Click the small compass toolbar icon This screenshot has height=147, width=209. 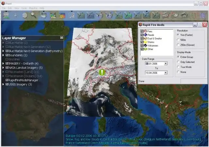pyautogui.click(x=16, y=16)
